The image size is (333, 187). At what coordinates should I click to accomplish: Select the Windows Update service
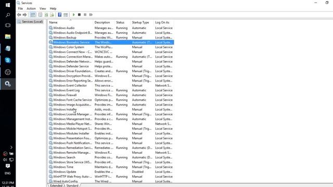tap(111, 172)
